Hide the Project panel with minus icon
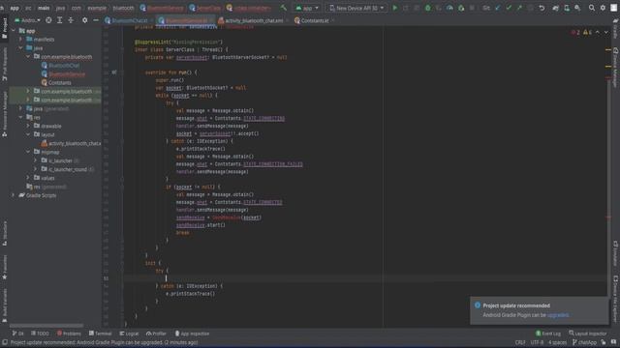This screenshot has width=620, height=348. pyautogui.click(x=96, y=20)
